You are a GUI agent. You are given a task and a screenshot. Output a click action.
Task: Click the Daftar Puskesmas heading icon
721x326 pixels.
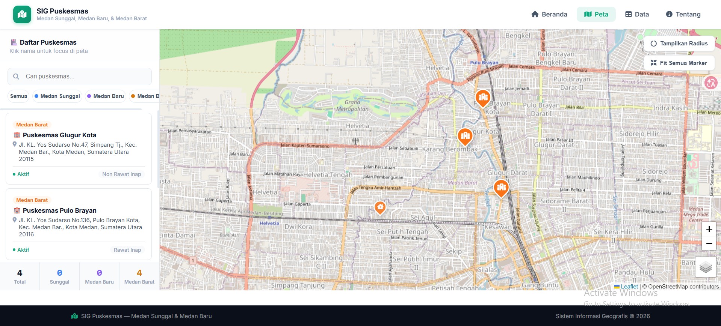14,42
